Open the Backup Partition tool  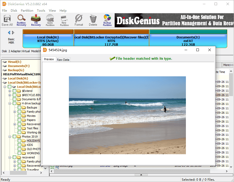click(x=107, y=20)
